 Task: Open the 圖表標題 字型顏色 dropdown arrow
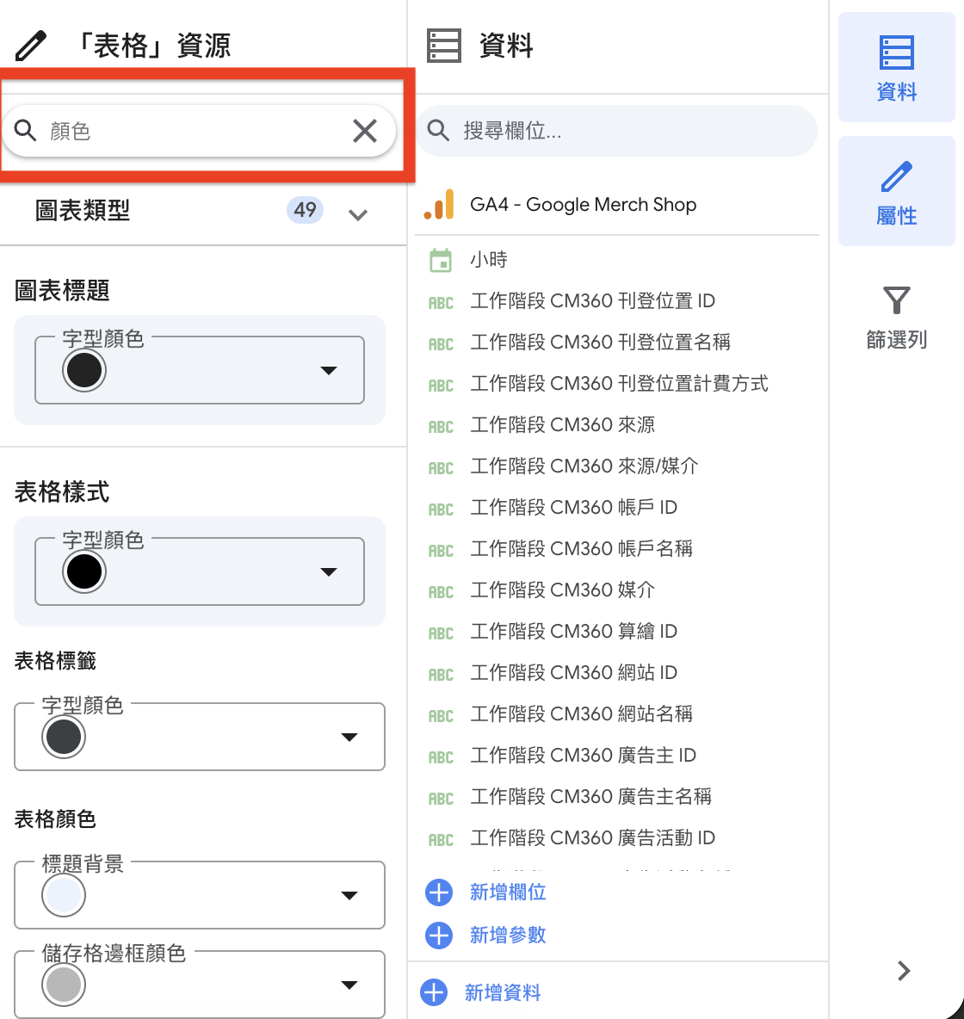click(x=329, y=370)
